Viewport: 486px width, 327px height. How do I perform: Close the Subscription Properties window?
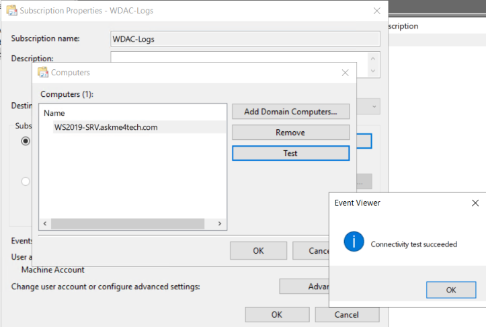378,11
